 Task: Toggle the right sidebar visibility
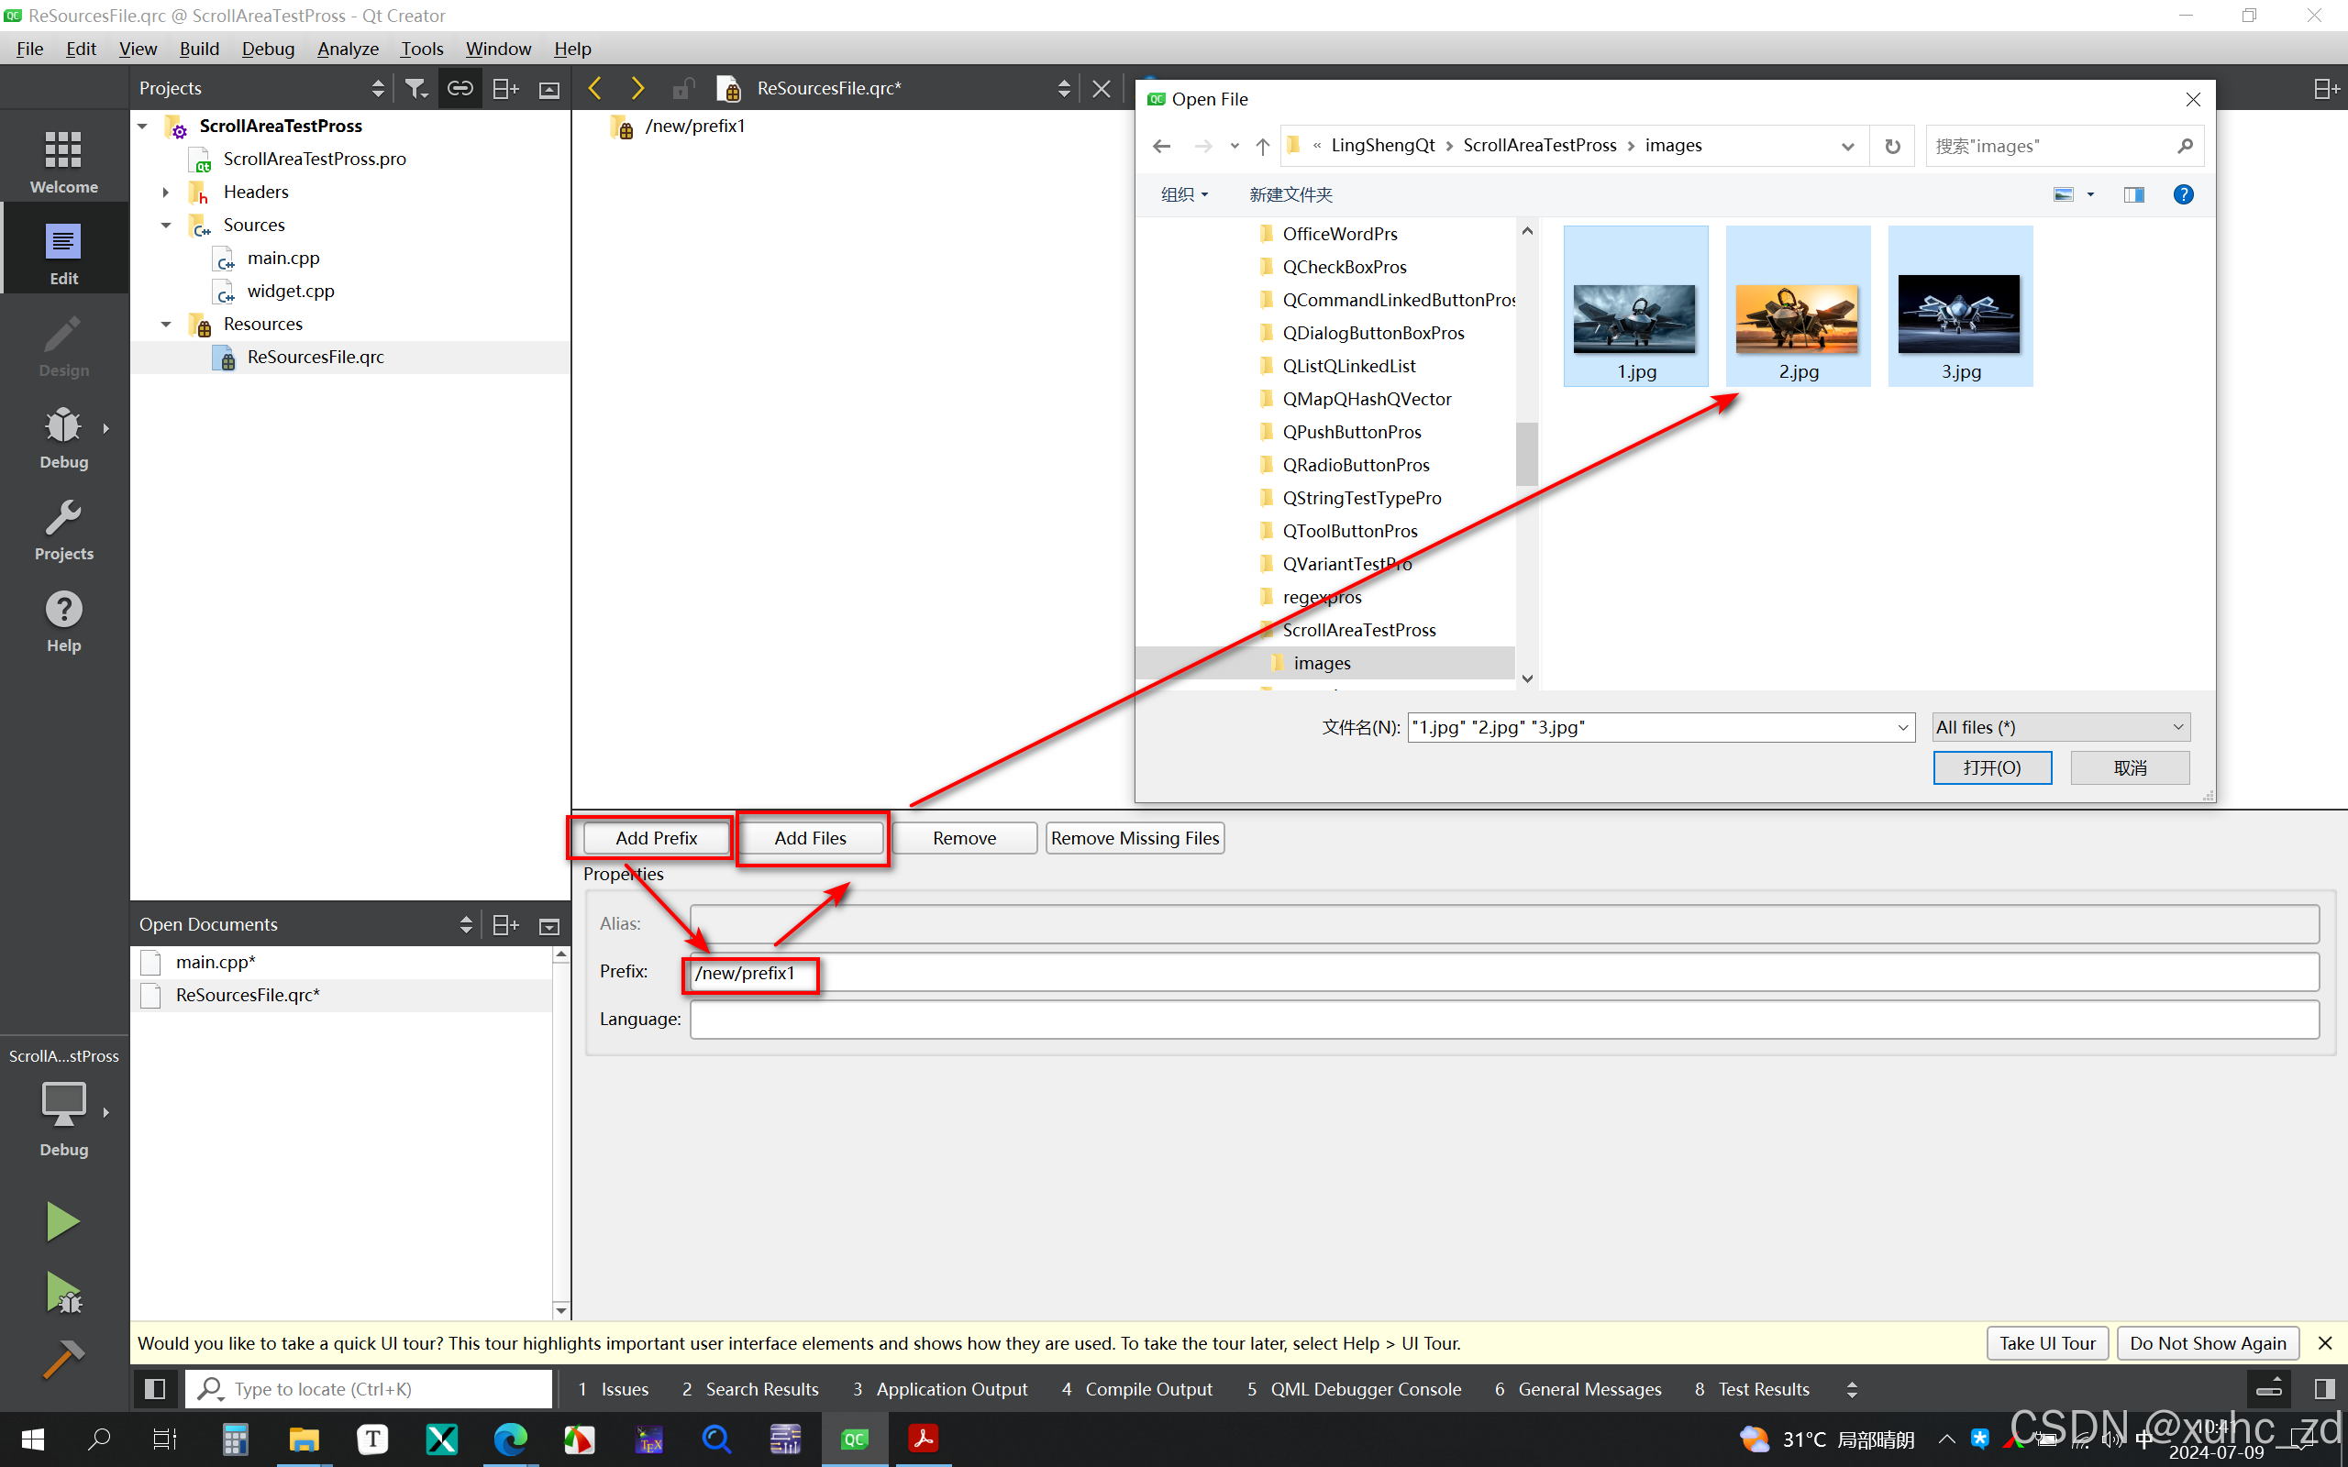tap(2324, 1389)
